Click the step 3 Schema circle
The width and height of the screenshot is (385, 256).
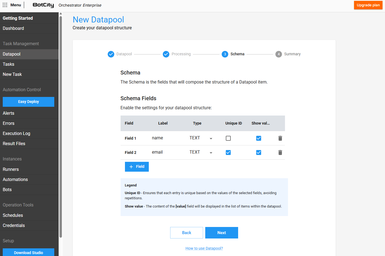click(x=225, y=54)
